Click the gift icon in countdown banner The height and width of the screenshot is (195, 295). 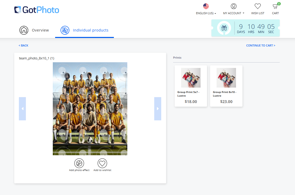click(224, 28)
